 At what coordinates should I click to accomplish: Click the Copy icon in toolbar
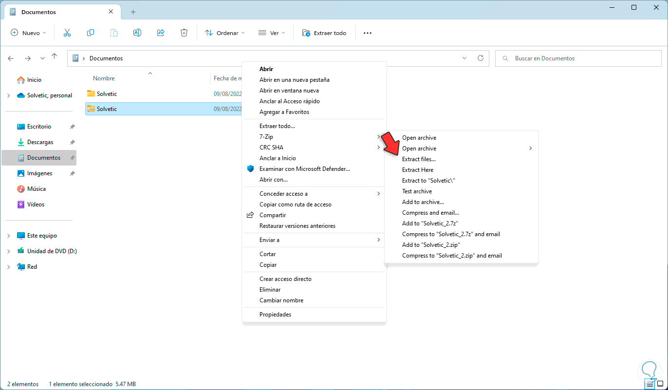(x=91, y=33)
